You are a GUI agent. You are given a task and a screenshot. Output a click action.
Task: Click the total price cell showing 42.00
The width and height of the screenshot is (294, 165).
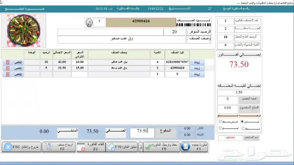(62, 62)
